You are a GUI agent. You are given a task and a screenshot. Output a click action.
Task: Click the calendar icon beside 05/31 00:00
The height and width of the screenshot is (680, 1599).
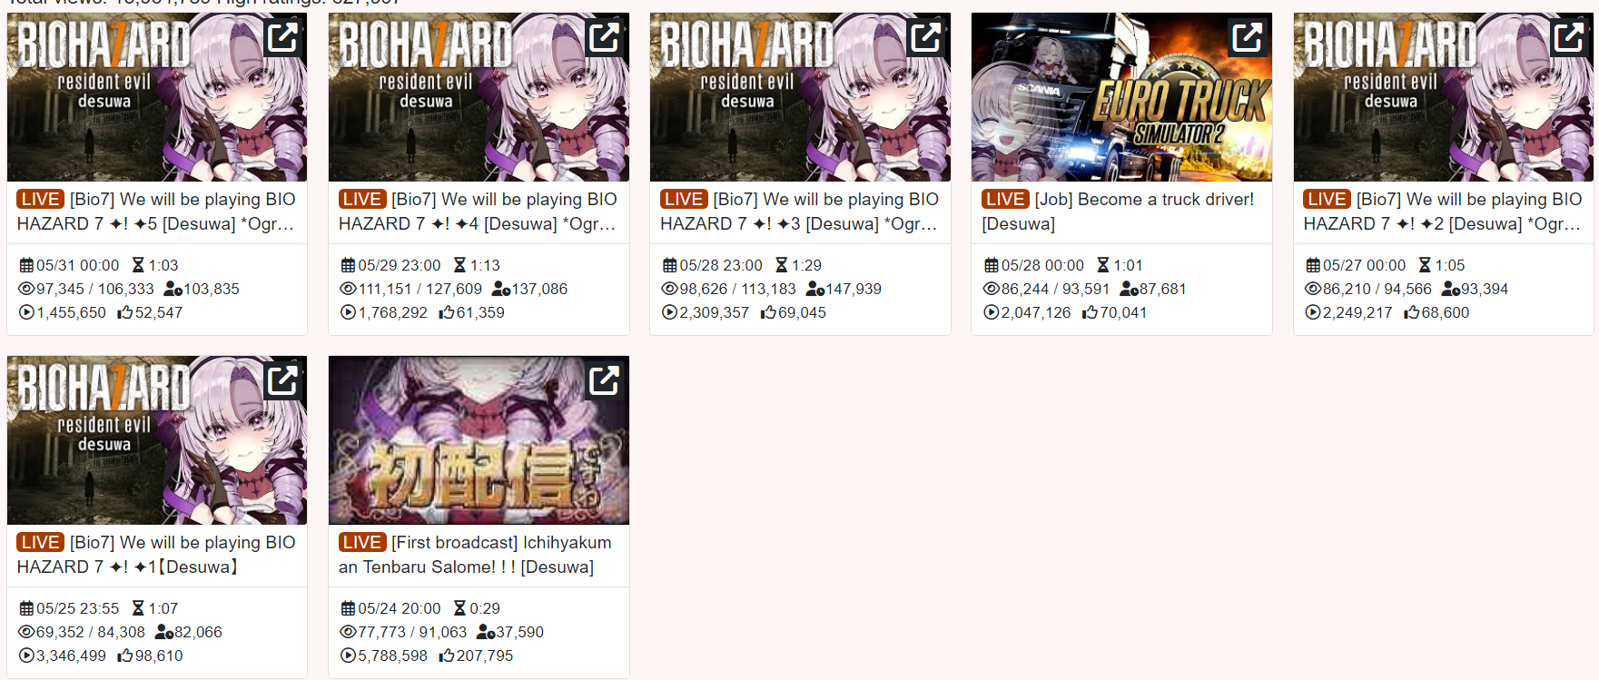coord(26,265)
